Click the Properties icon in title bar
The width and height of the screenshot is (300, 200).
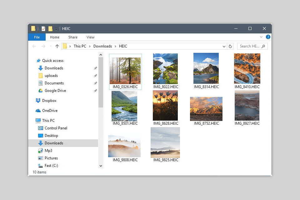pyautogui.click(x=43, y=29)
